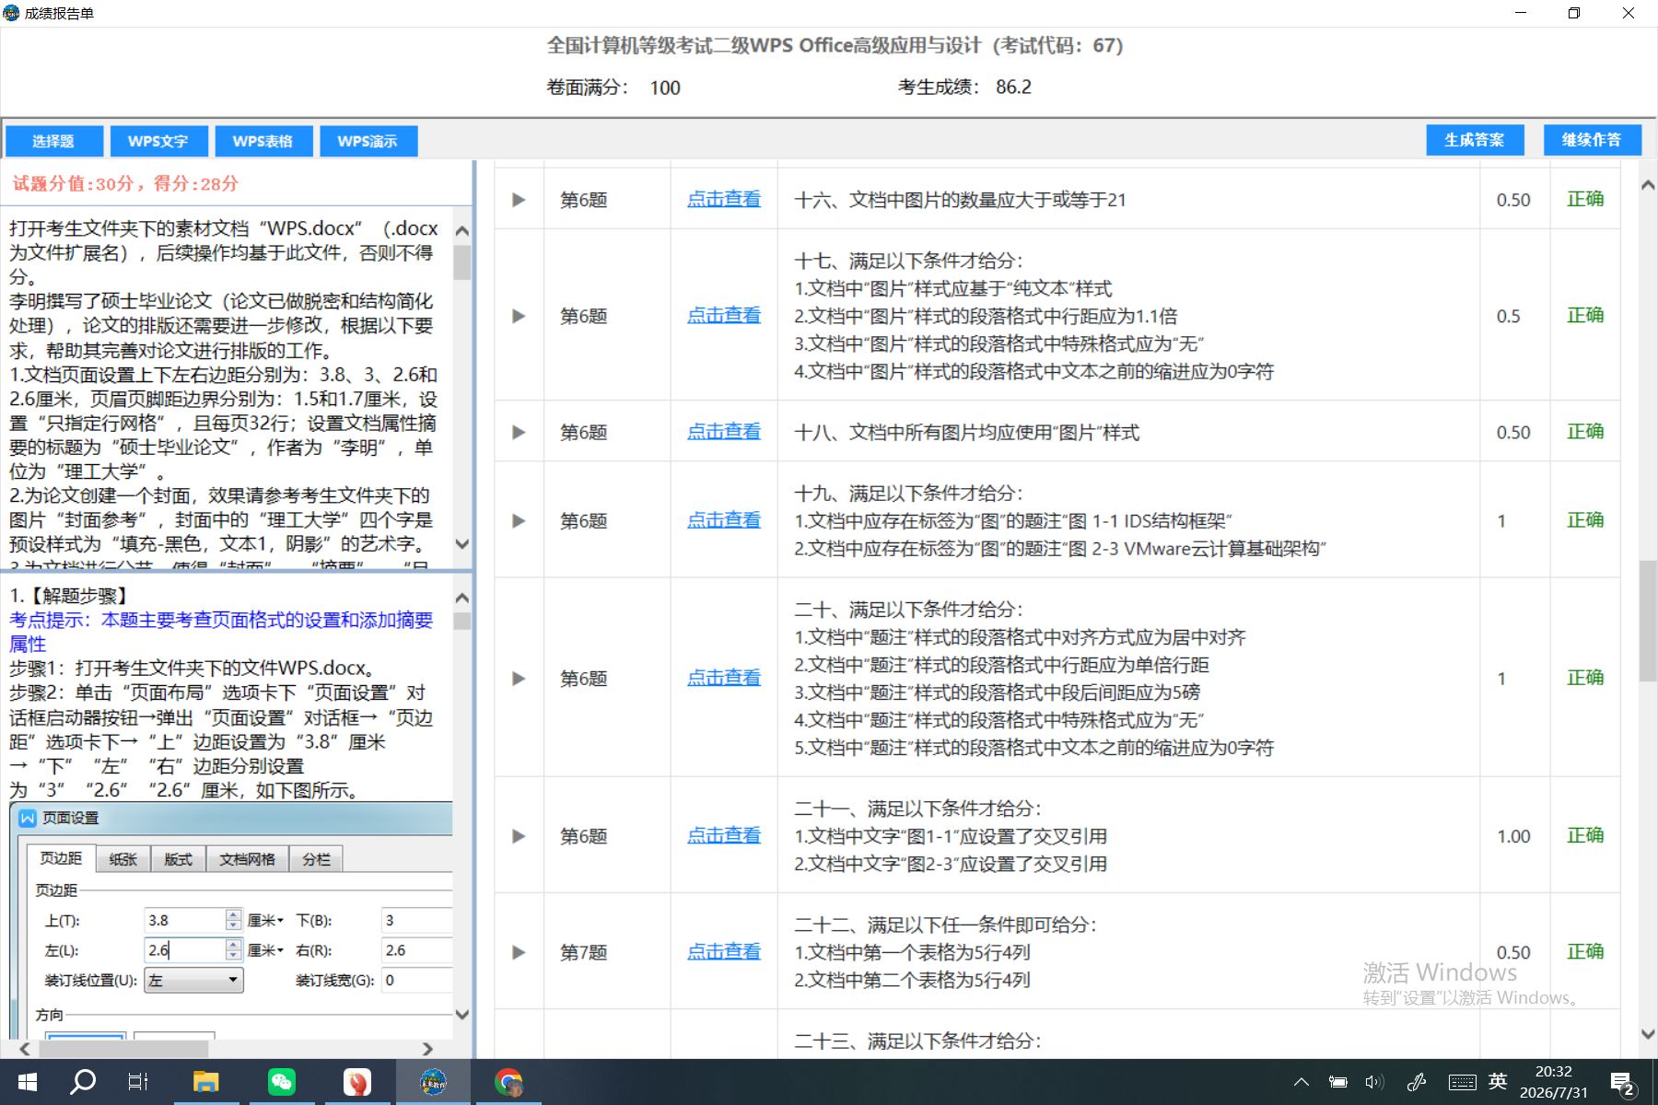
Task: Open WeChat from the taskbar
Action: (281, 1082)
